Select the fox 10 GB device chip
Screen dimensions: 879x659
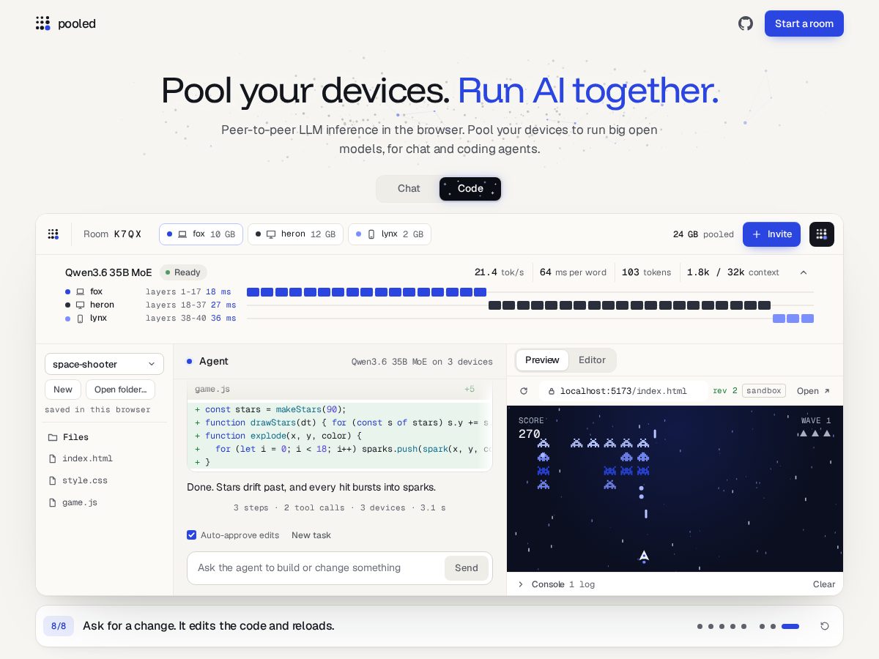point(201,234)
